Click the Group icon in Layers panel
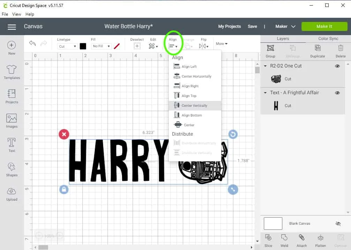Image resolution: width=351 pixels, height=250 pixels. pyautogui.click(x=270, y=48)
